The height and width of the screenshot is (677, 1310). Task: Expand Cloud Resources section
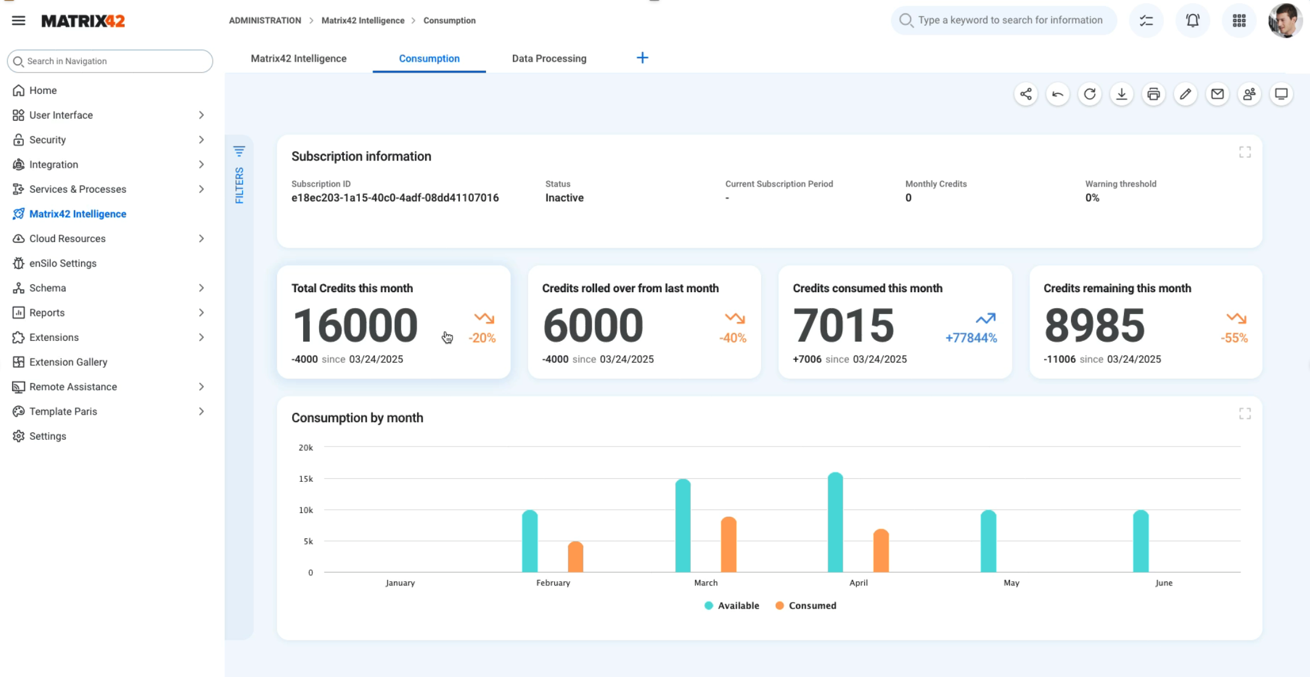coord(201,238)
